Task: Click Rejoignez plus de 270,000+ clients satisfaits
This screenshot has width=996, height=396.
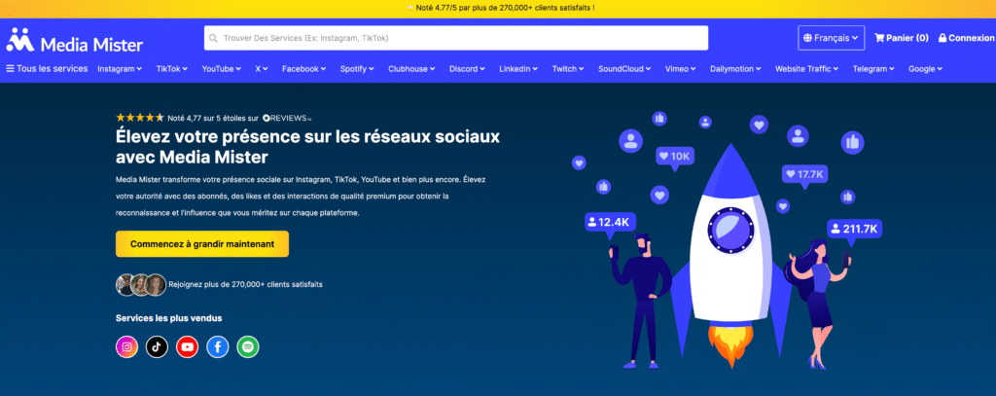Action: (246, 285)
